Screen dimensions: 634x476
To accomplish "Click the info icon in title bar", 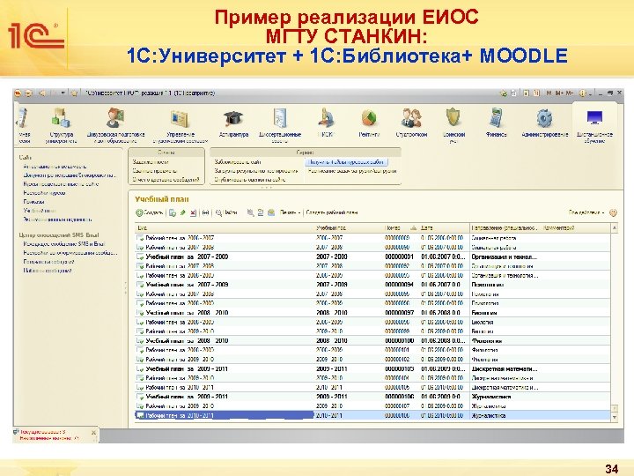I will pyautogui.click(x=583, y=93).
